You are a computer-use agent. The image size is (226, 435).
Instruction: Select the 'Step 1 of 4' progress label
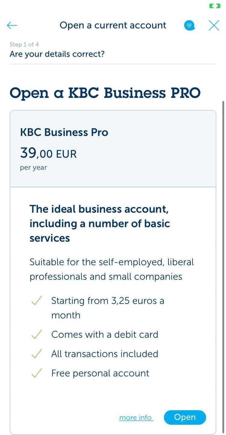pyautogui.click(x=24, y=44)
